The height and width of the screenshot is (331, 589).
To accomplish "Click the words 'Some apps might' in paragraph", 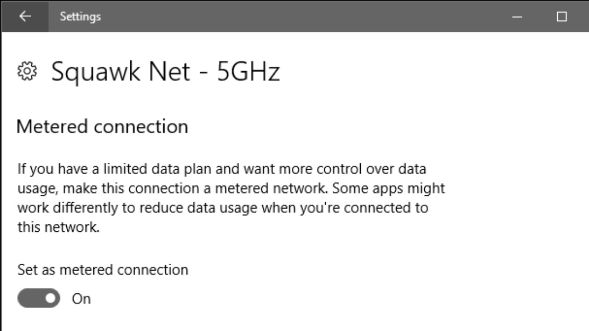I will point(388,188).
